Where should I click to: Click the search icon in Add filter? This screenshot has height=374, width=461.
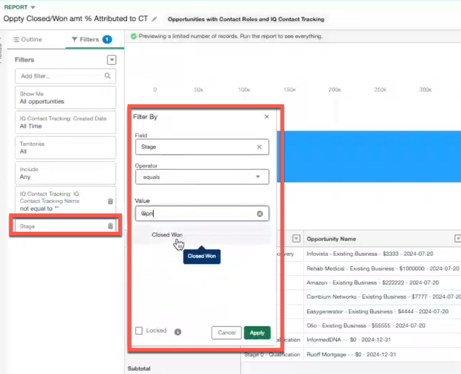coord(107,76)
